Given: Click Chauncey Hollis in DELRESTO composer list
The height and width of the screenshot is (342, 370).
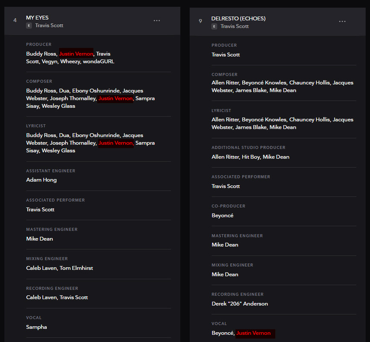Looking at the screenshot, I should 310,83.
